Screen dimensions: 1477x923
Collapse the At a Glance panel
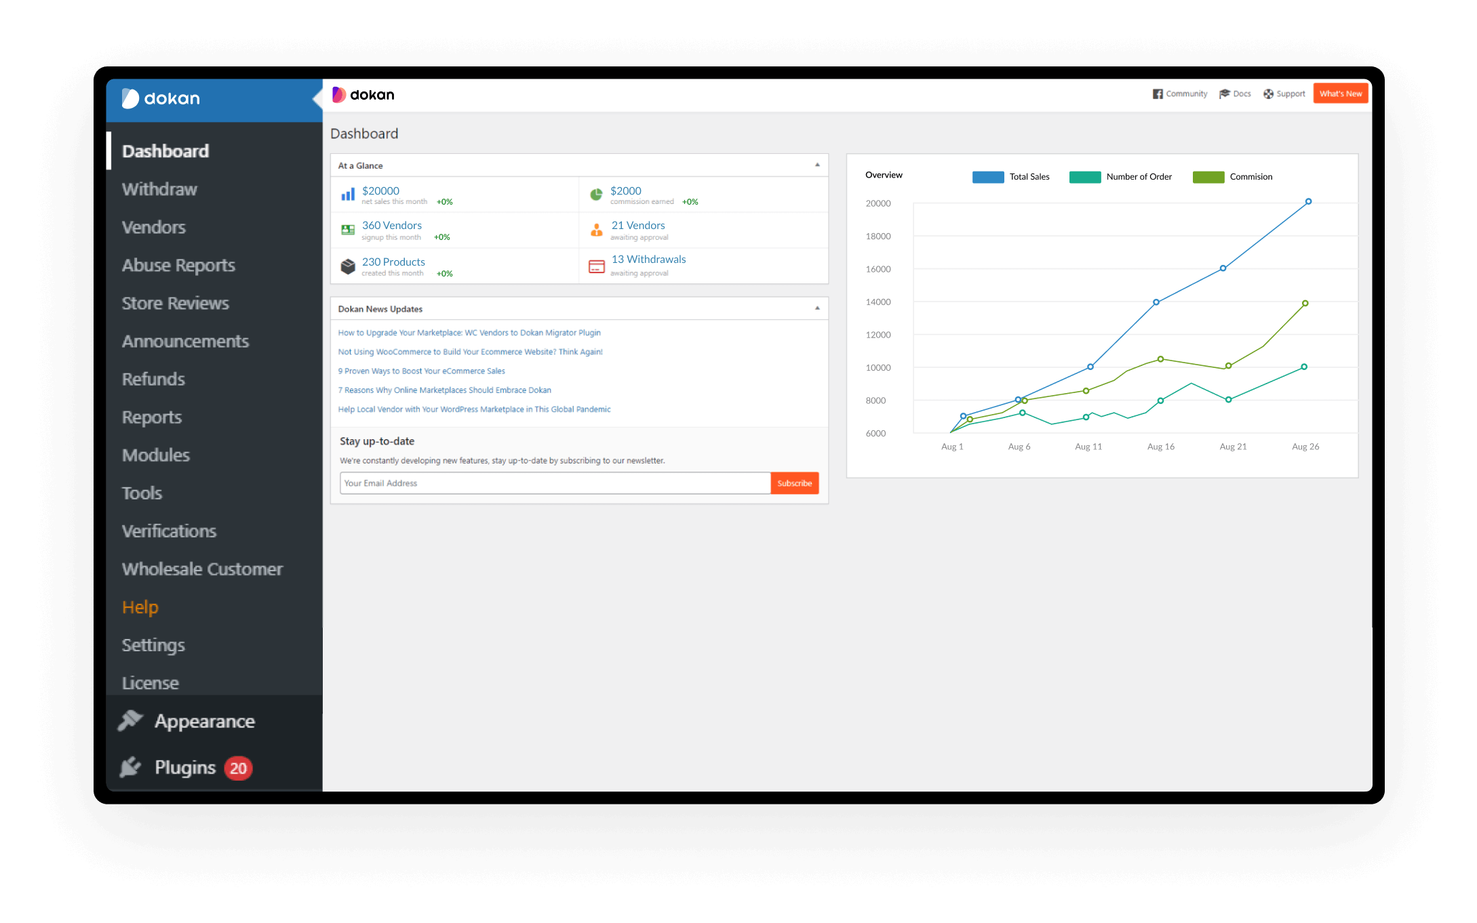[817, 165]
